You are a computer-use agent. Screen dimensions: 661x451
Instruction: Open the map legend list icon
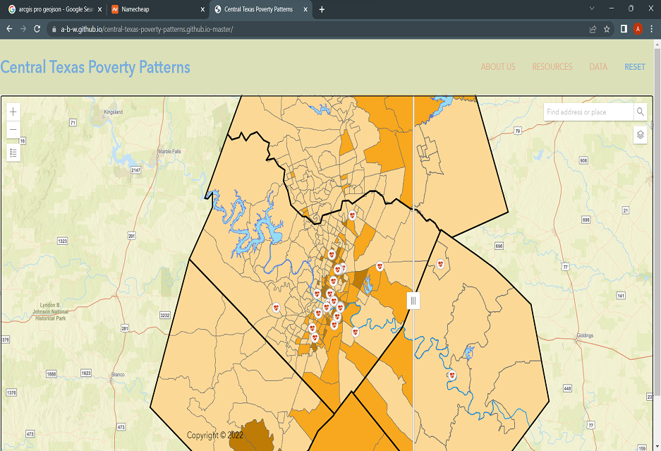pyautogui.click(x=13, y=152)
